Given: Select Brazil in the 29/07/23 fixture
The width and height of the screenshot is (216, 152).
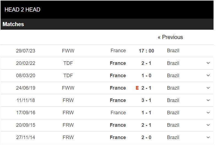Looking at the screenshot, I should (173, 51).
